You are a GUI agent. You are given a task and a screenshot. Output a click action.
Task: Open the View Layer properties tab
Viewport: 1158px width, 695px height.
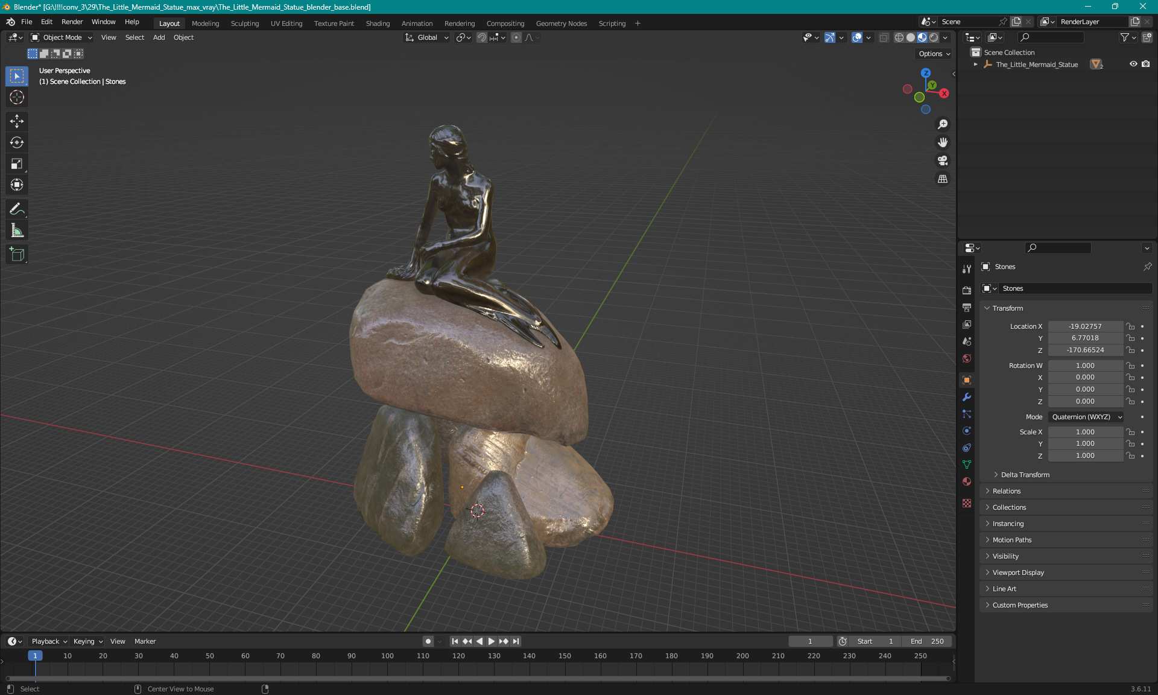point(967,324)
